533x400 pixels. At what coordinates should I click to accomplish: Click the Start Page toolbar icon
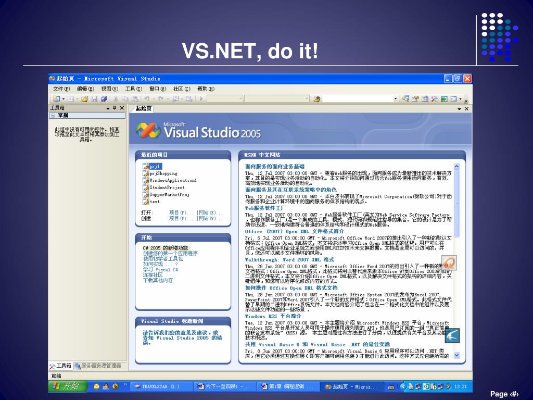[x=444, y=98]
